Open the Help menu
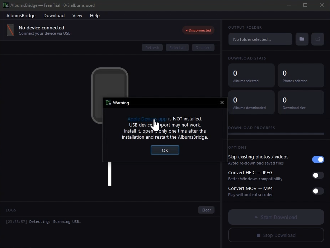 95,15
